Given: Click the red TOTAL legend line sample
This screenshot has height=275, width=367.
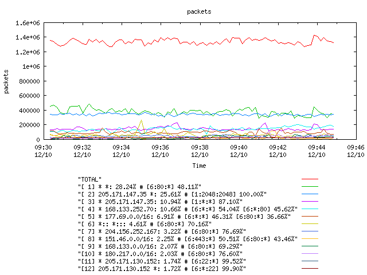Looking at the screenshot, I should (x=310, y=179).
